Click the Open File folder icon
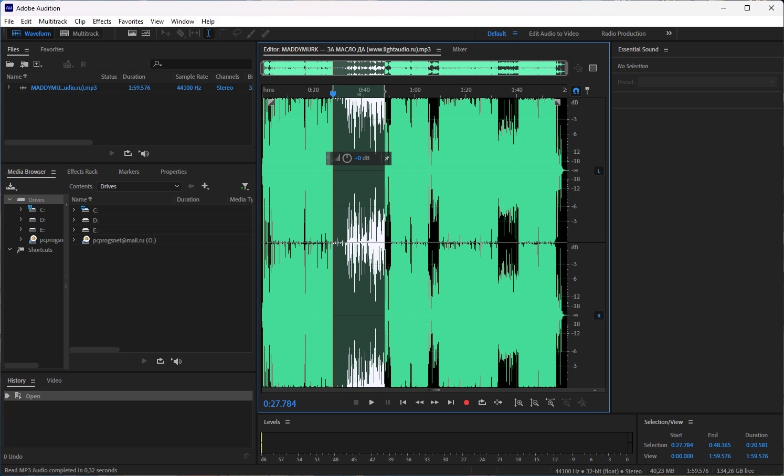 (10, 64)
